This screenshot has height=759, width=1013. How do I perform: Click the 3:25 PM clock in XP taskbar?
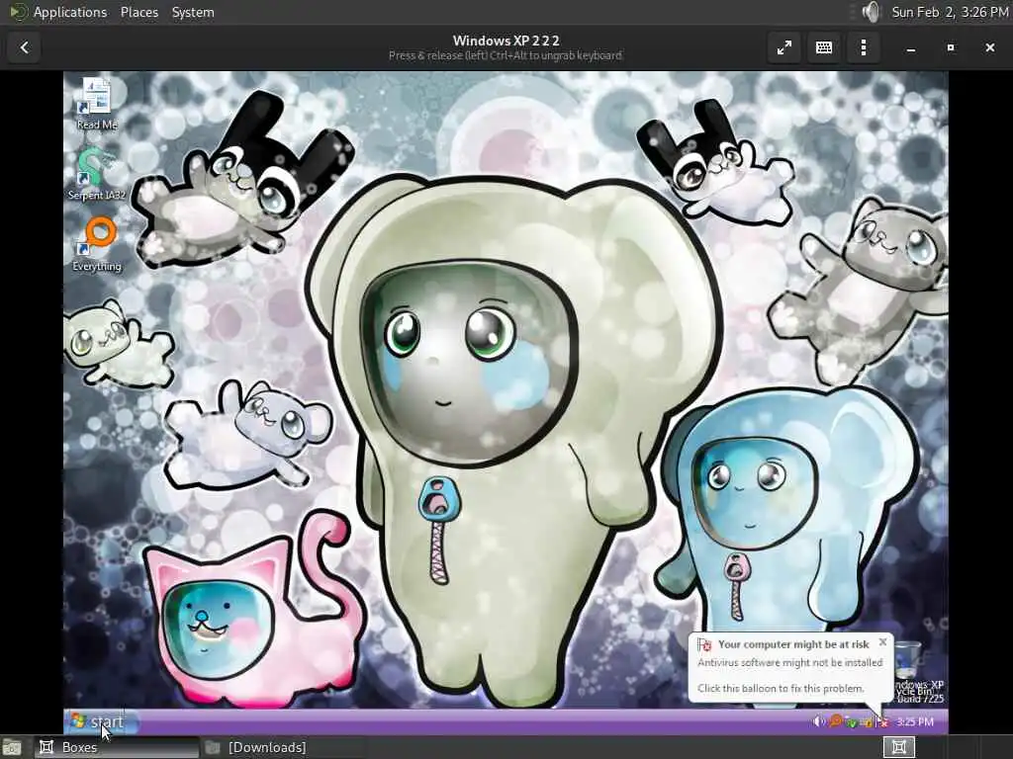[x=915, y=721]
